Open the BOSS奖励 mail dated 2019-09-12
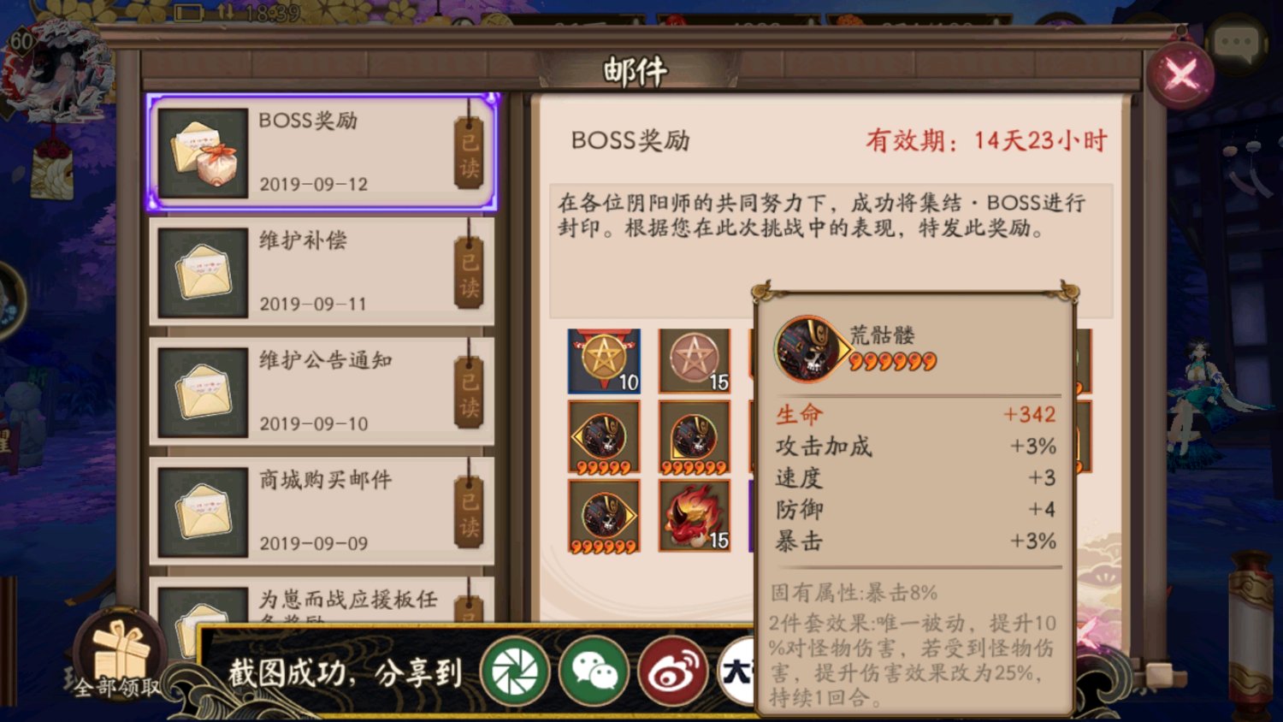The height and width of the screenshot is (722, 1283). coord(322,152)
